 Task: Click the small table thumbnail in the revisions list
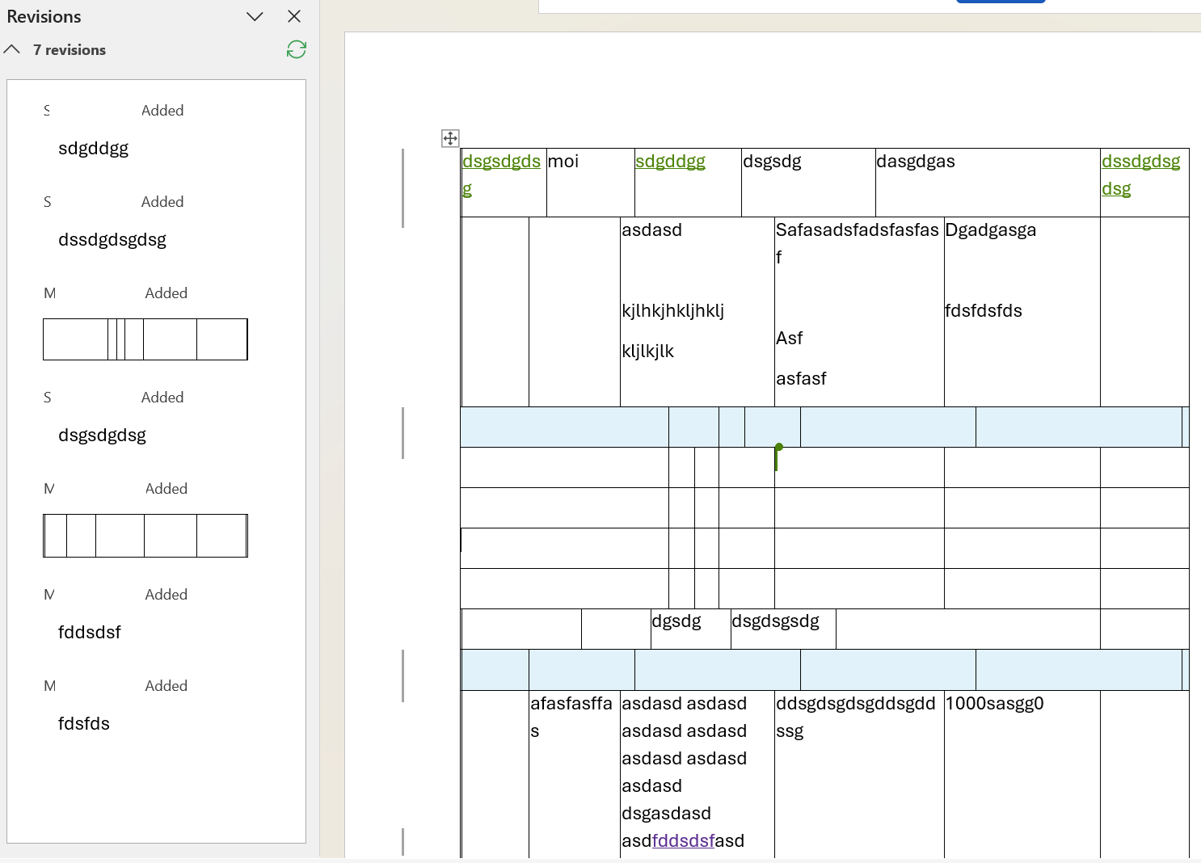point(145,339)
